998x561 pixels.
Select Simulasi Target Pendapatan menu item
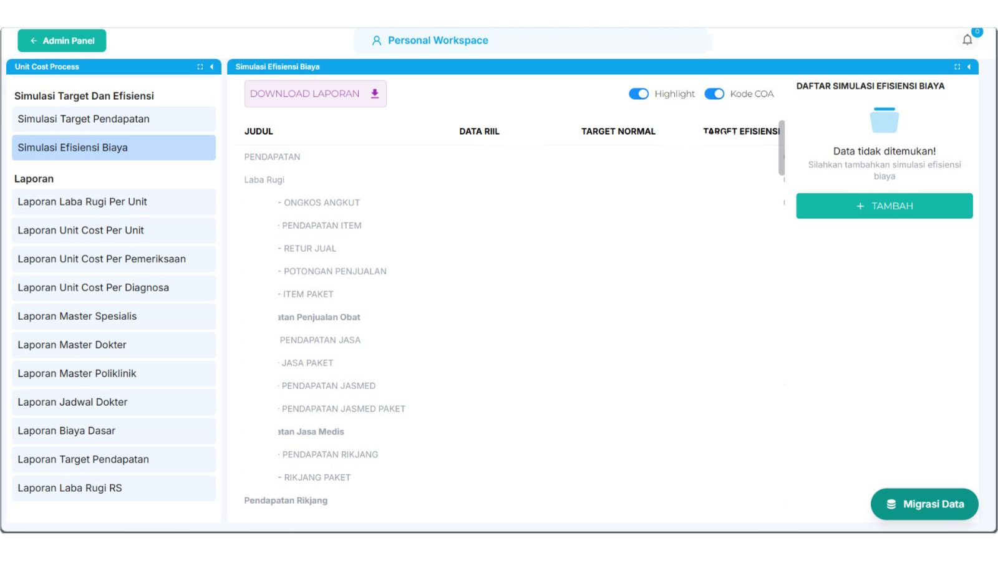pyautogui.click(x=114, y=119)
